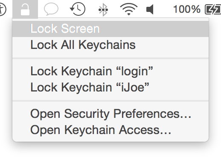Open the volume speaker menu

150,9
